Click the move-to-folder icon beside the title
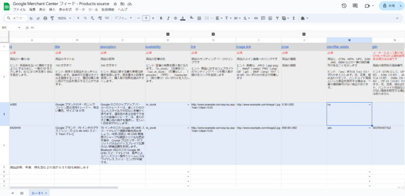Image resolution: width=405 pixels, height=196 pixels. (x=122, y=4)
